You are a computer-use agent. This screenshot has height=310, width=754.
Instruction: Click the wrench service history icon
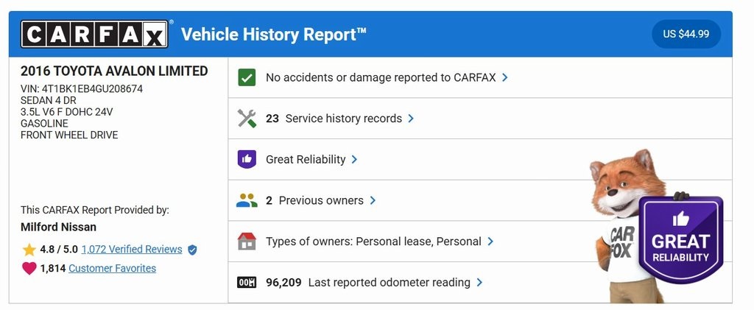tap(247, 119)
